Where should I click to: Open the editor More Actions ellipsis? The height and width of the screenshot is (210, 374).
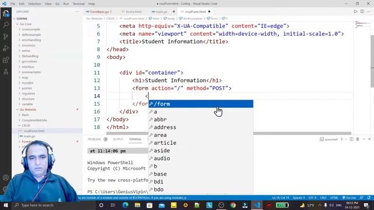point(369,12)
